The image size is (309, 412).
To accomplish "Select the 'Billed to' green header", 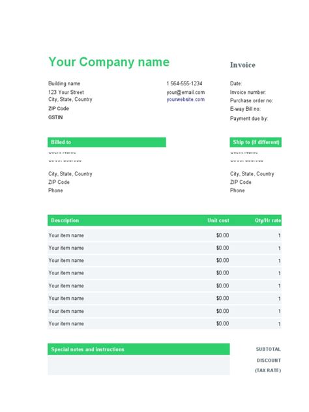I will pos(107,142).
